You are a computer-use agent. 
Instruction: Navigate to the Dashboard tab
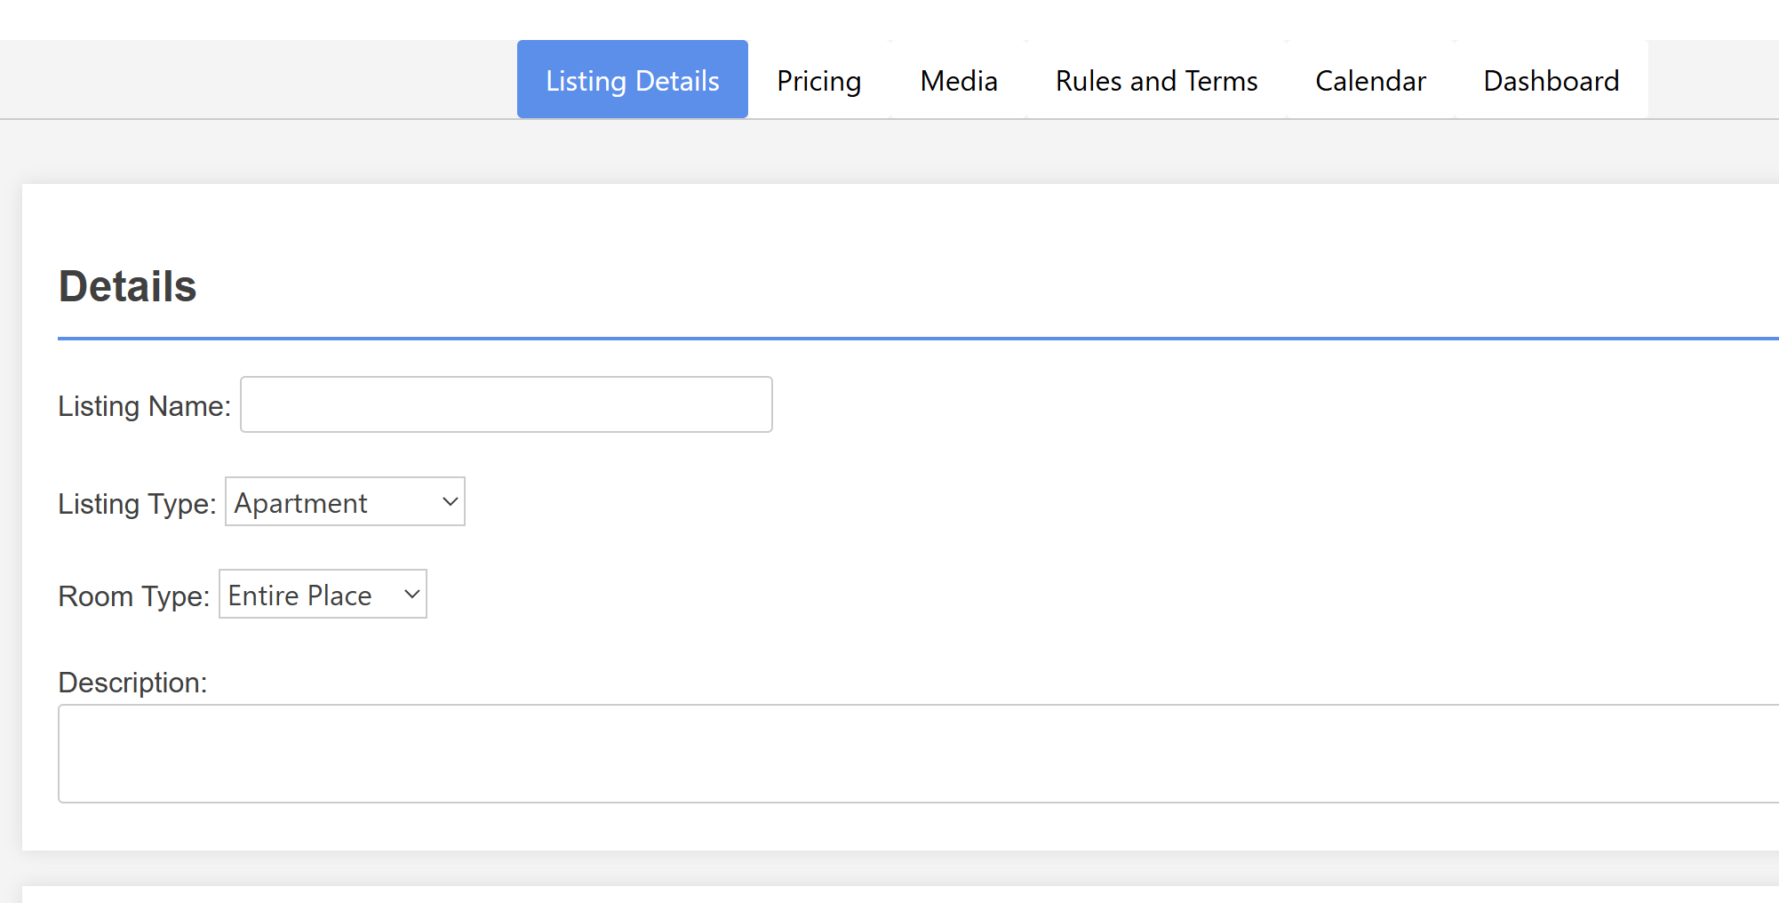coord(1551,80)
